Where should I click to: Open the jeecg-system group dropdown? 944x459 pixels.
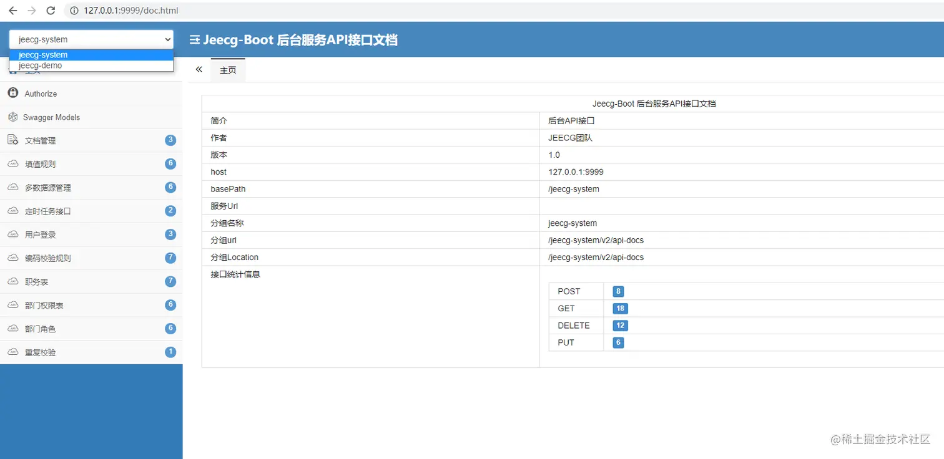tap(91, 39)
